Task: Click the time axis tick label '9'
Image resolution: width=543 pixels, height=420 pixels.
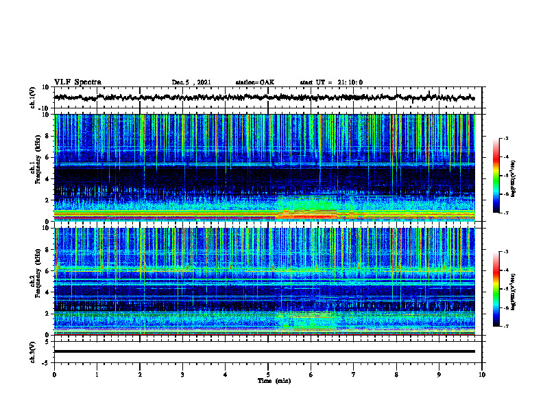Action: coord(439,375)
